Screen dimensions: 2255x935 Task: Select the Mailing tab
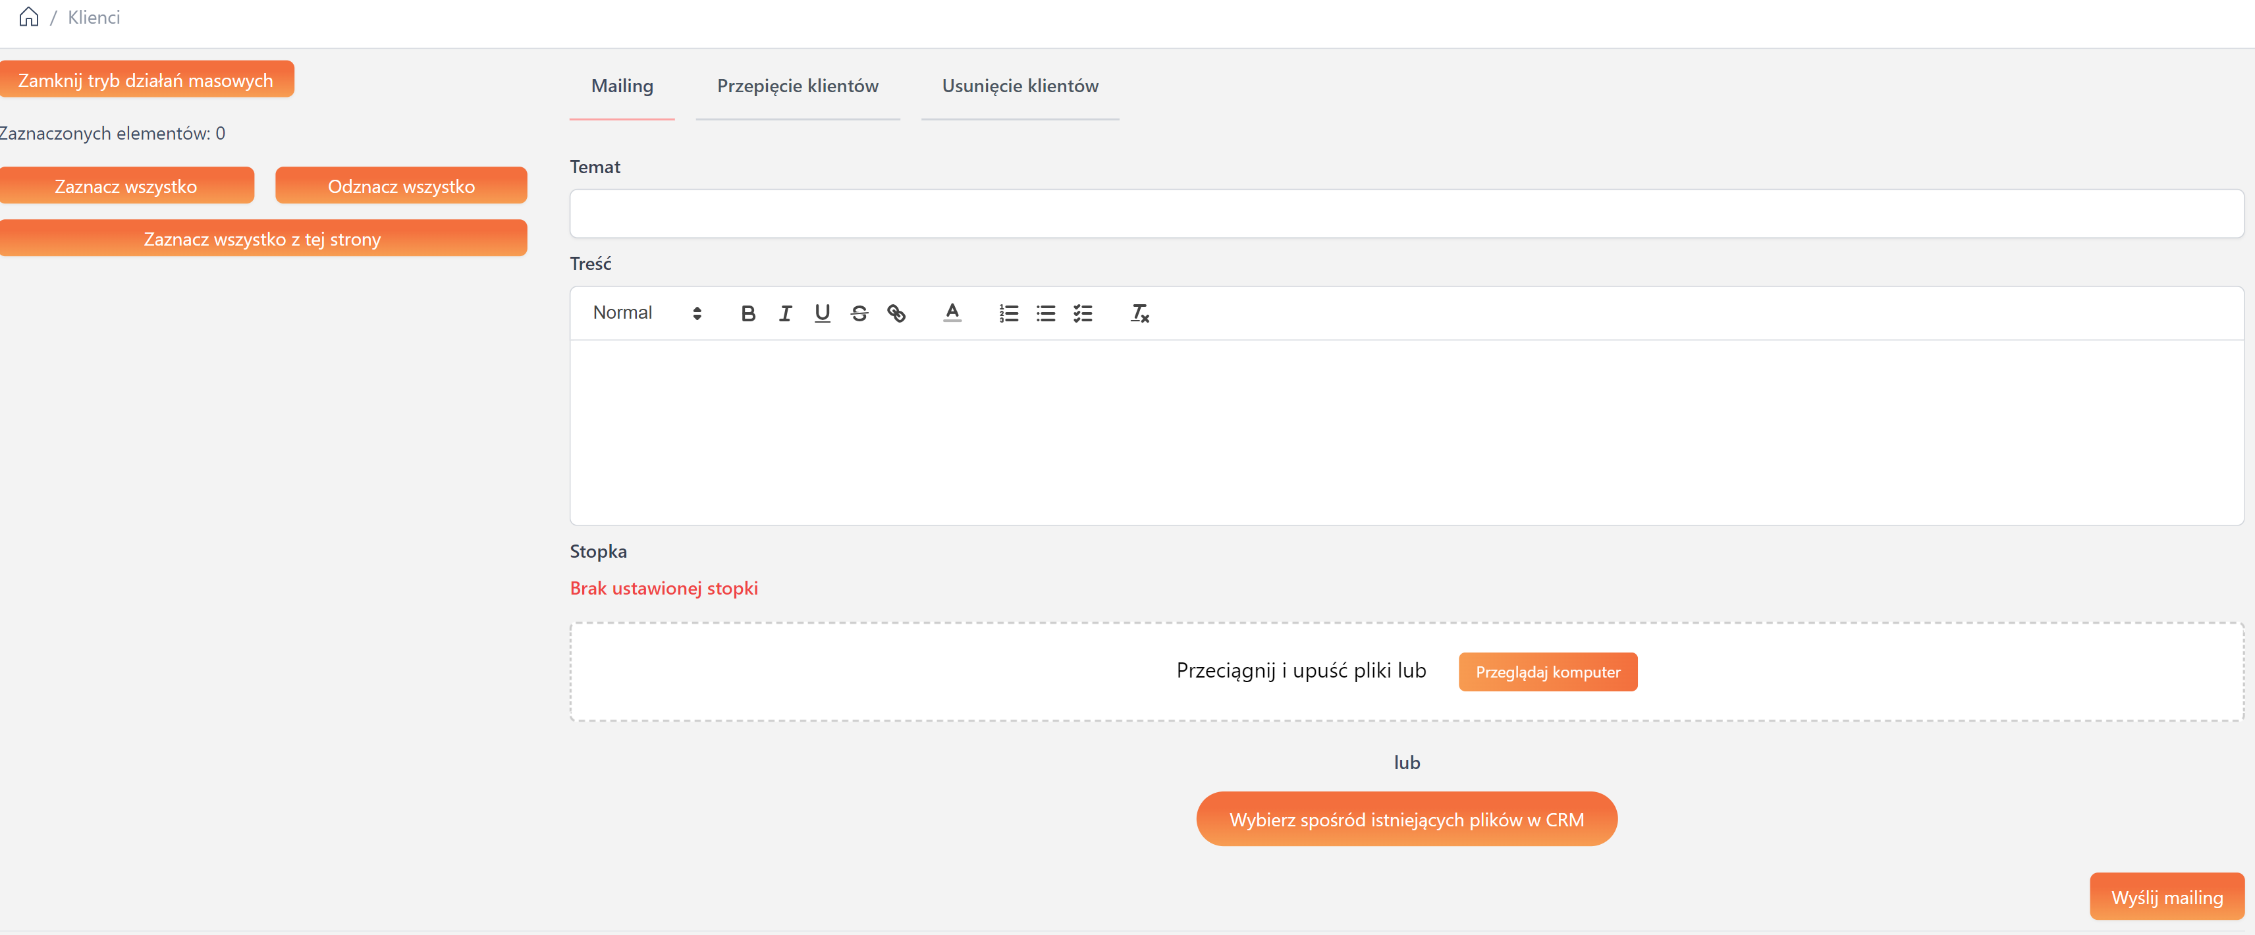[x=622, y=86]
